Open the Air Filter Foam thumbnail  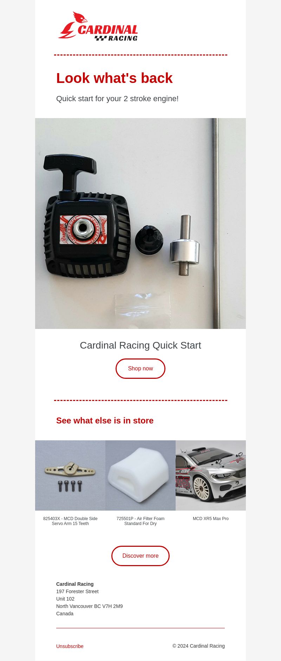coord(140,475)
